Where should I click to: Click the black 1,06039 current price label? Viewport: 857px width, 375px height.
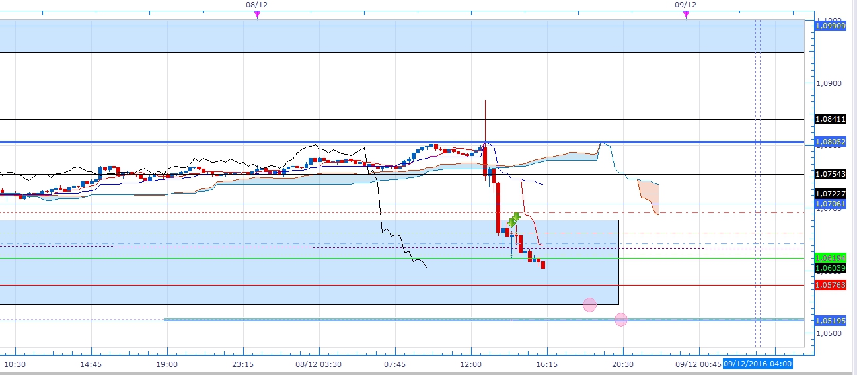tap(831, 267)
